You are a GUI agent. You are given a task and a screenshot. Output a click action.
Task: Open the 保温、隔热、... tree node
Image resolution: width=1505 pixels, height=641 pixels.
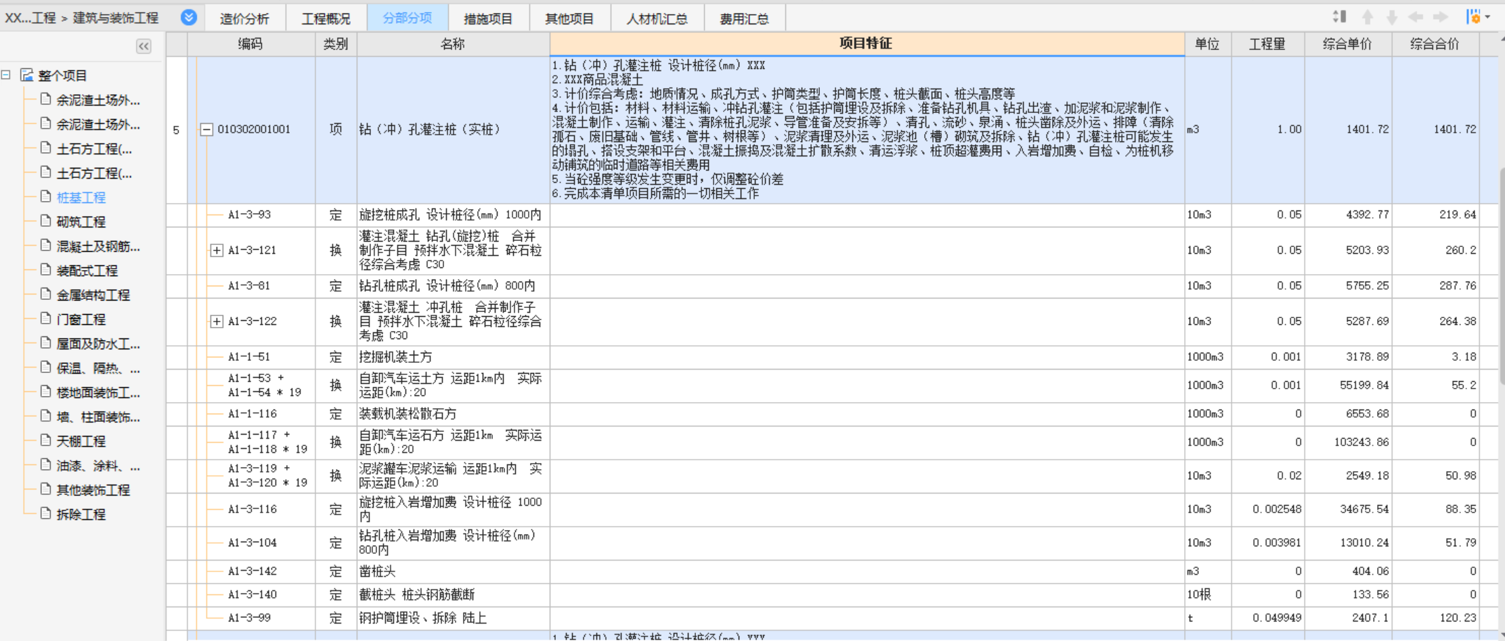click(x=98, y=368)
